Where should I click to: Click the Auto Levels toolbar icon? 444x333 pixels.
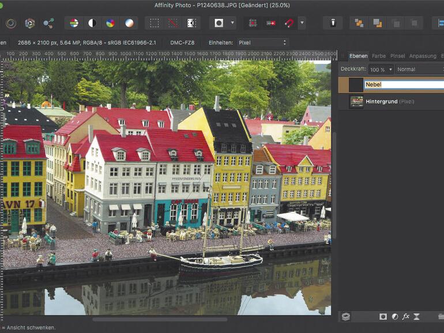coord(74,23)
